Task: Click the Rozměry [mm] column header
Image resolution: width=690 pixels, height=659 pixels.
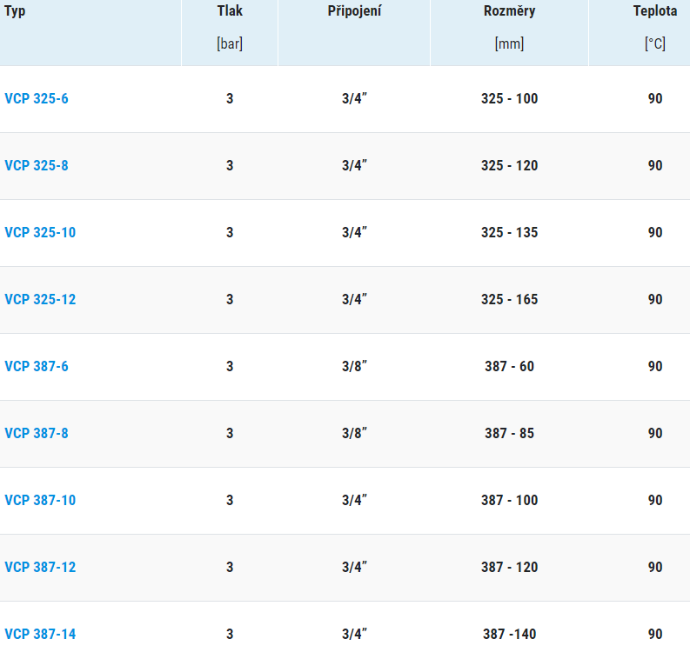Action: click(509, 32)
